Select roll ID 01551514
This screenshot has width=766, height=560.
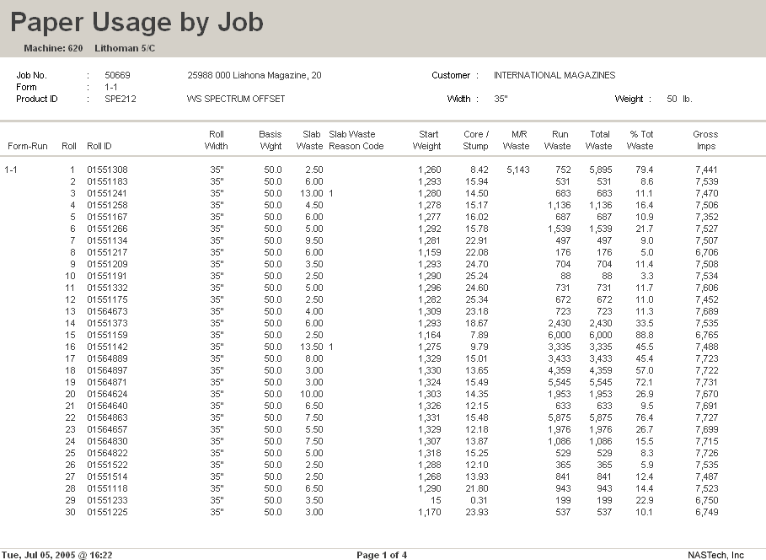click(108, 477)
